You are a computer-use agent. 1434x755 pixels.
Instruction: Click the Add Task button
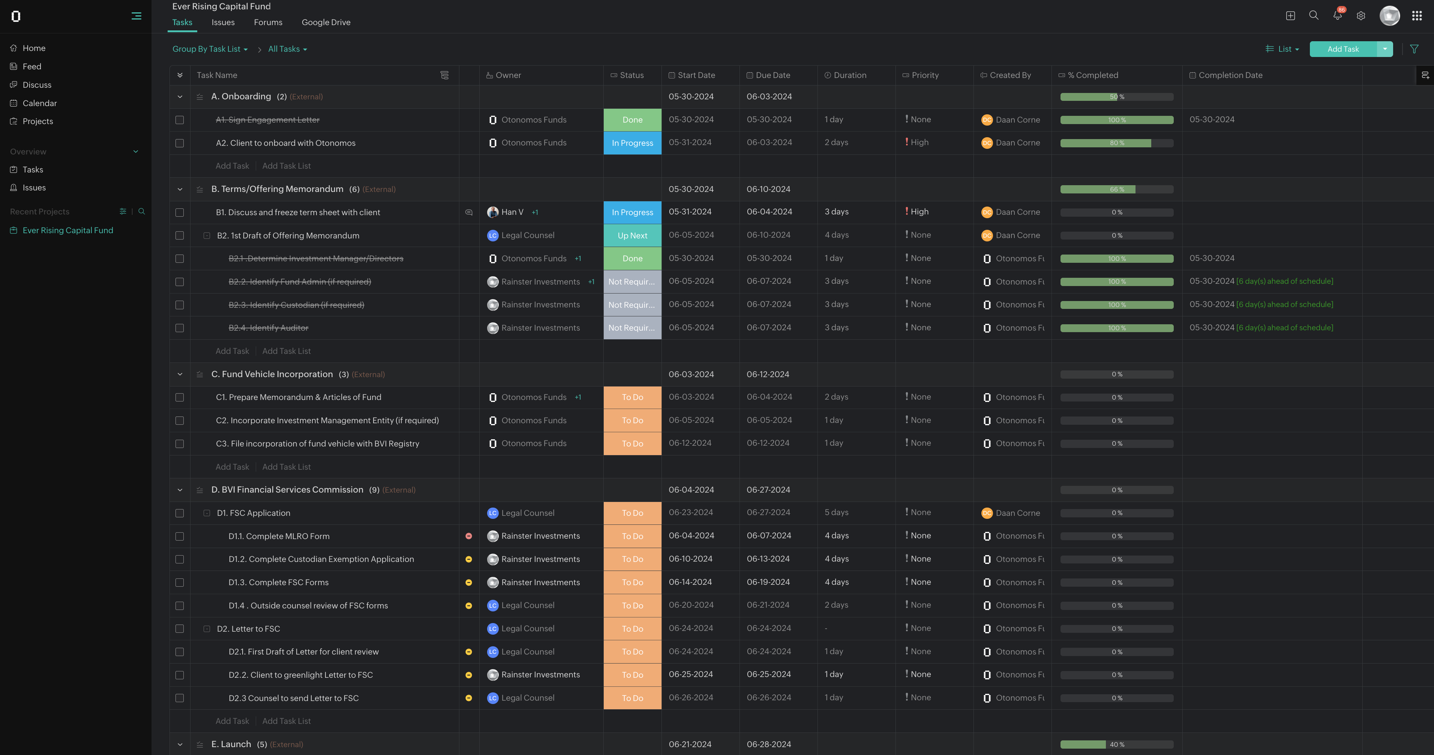pos(1343,49)
